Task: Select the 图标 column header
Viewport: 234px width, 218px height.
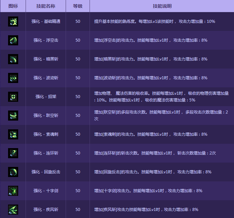Action: (13, 6)
